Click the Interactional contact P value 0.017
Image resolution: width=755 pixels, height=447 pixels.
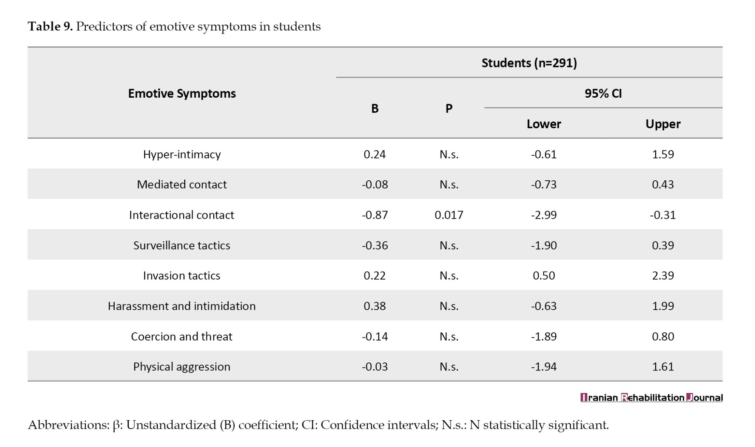click(x=449, y=215)
